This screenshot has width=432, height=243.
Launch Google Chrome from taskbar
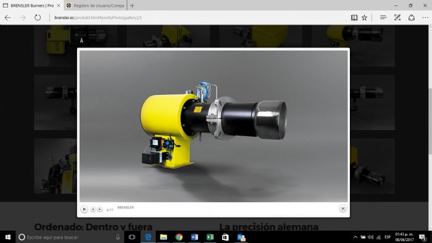179,237
